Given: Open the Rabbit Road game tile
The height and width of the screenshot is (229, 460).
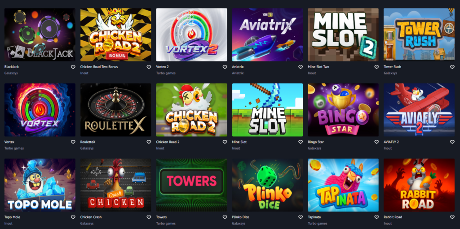Looking at the screenshot, I should 419,185.
